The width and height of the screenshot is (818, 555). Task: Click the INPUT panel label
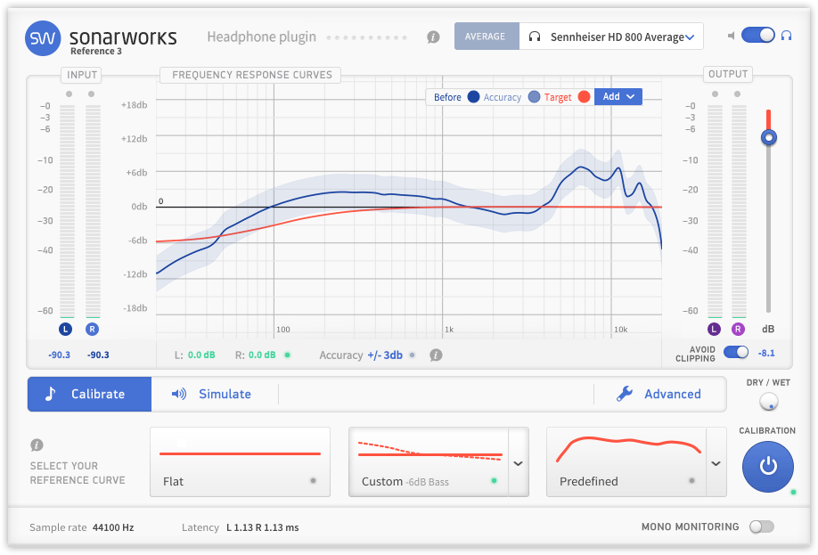pos(82,75)
